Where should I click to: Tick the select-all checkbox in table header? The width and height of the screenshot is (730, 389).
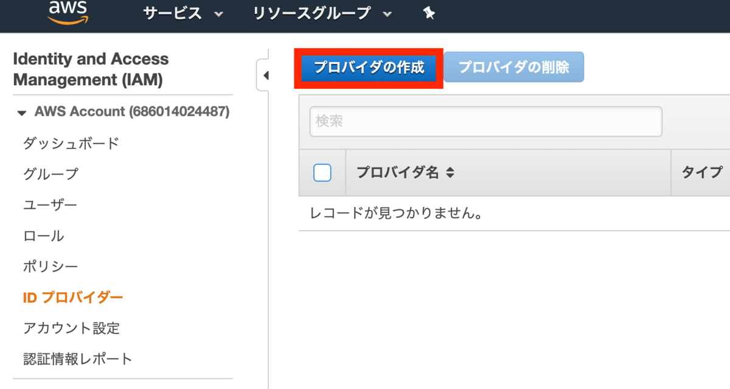322,173
